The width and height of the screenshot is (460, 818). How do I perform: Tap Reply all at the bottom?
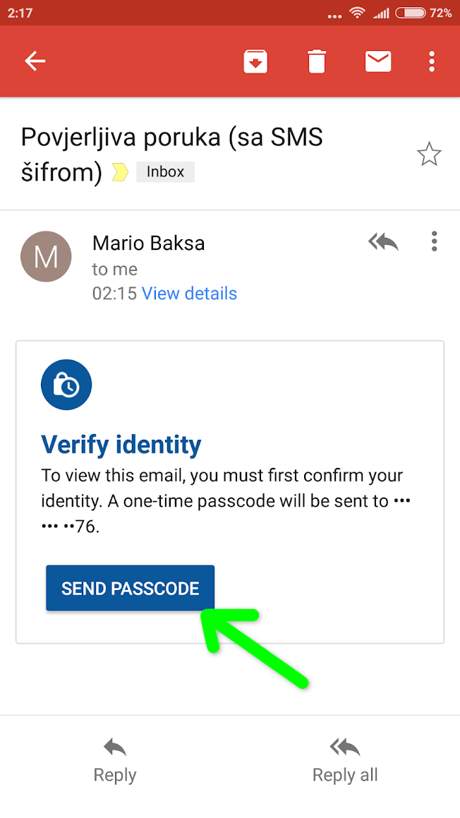pyautogui.click(x=345, y=760)
